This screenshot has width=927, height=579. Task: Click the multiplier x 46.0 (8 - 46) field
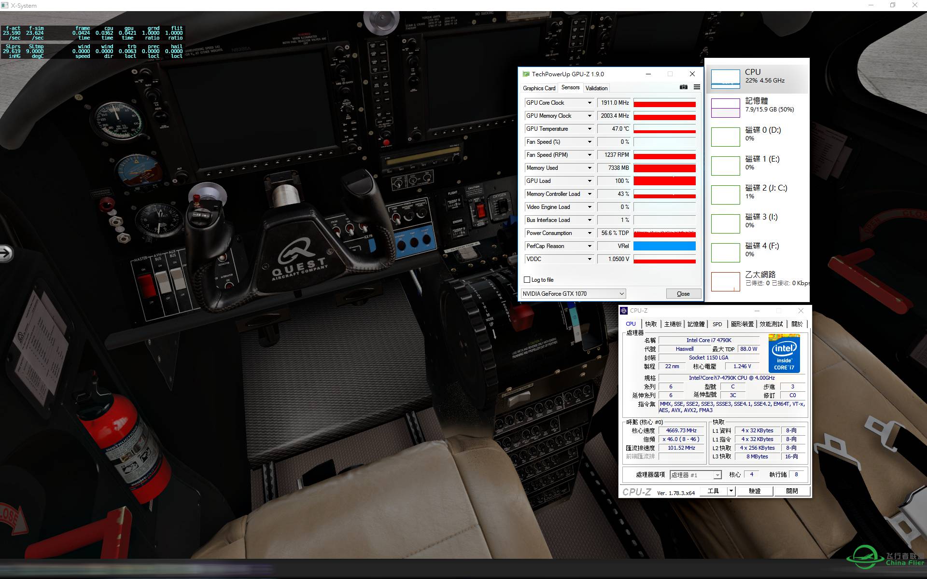681,439
